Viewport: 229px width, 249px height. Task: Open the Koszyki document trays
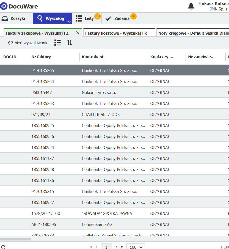coord(13,18)
